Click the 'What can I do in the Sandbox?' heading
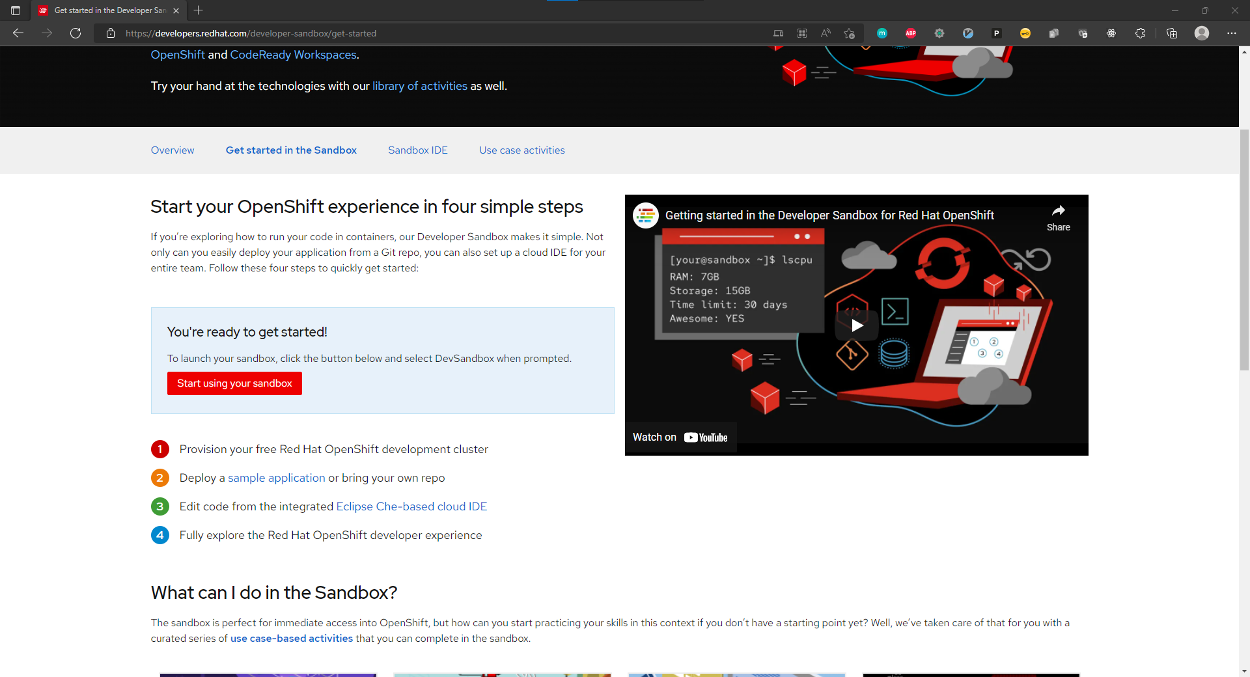 pos(274,592)
